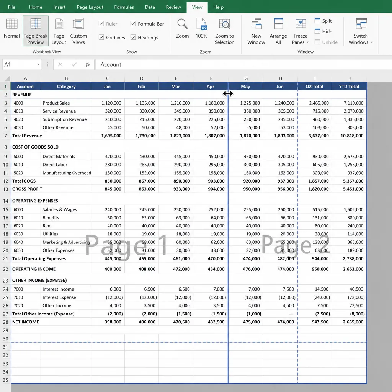Open the File tab
The width and height of the screenshot is (392, 392).
click(x=11, y=7)
